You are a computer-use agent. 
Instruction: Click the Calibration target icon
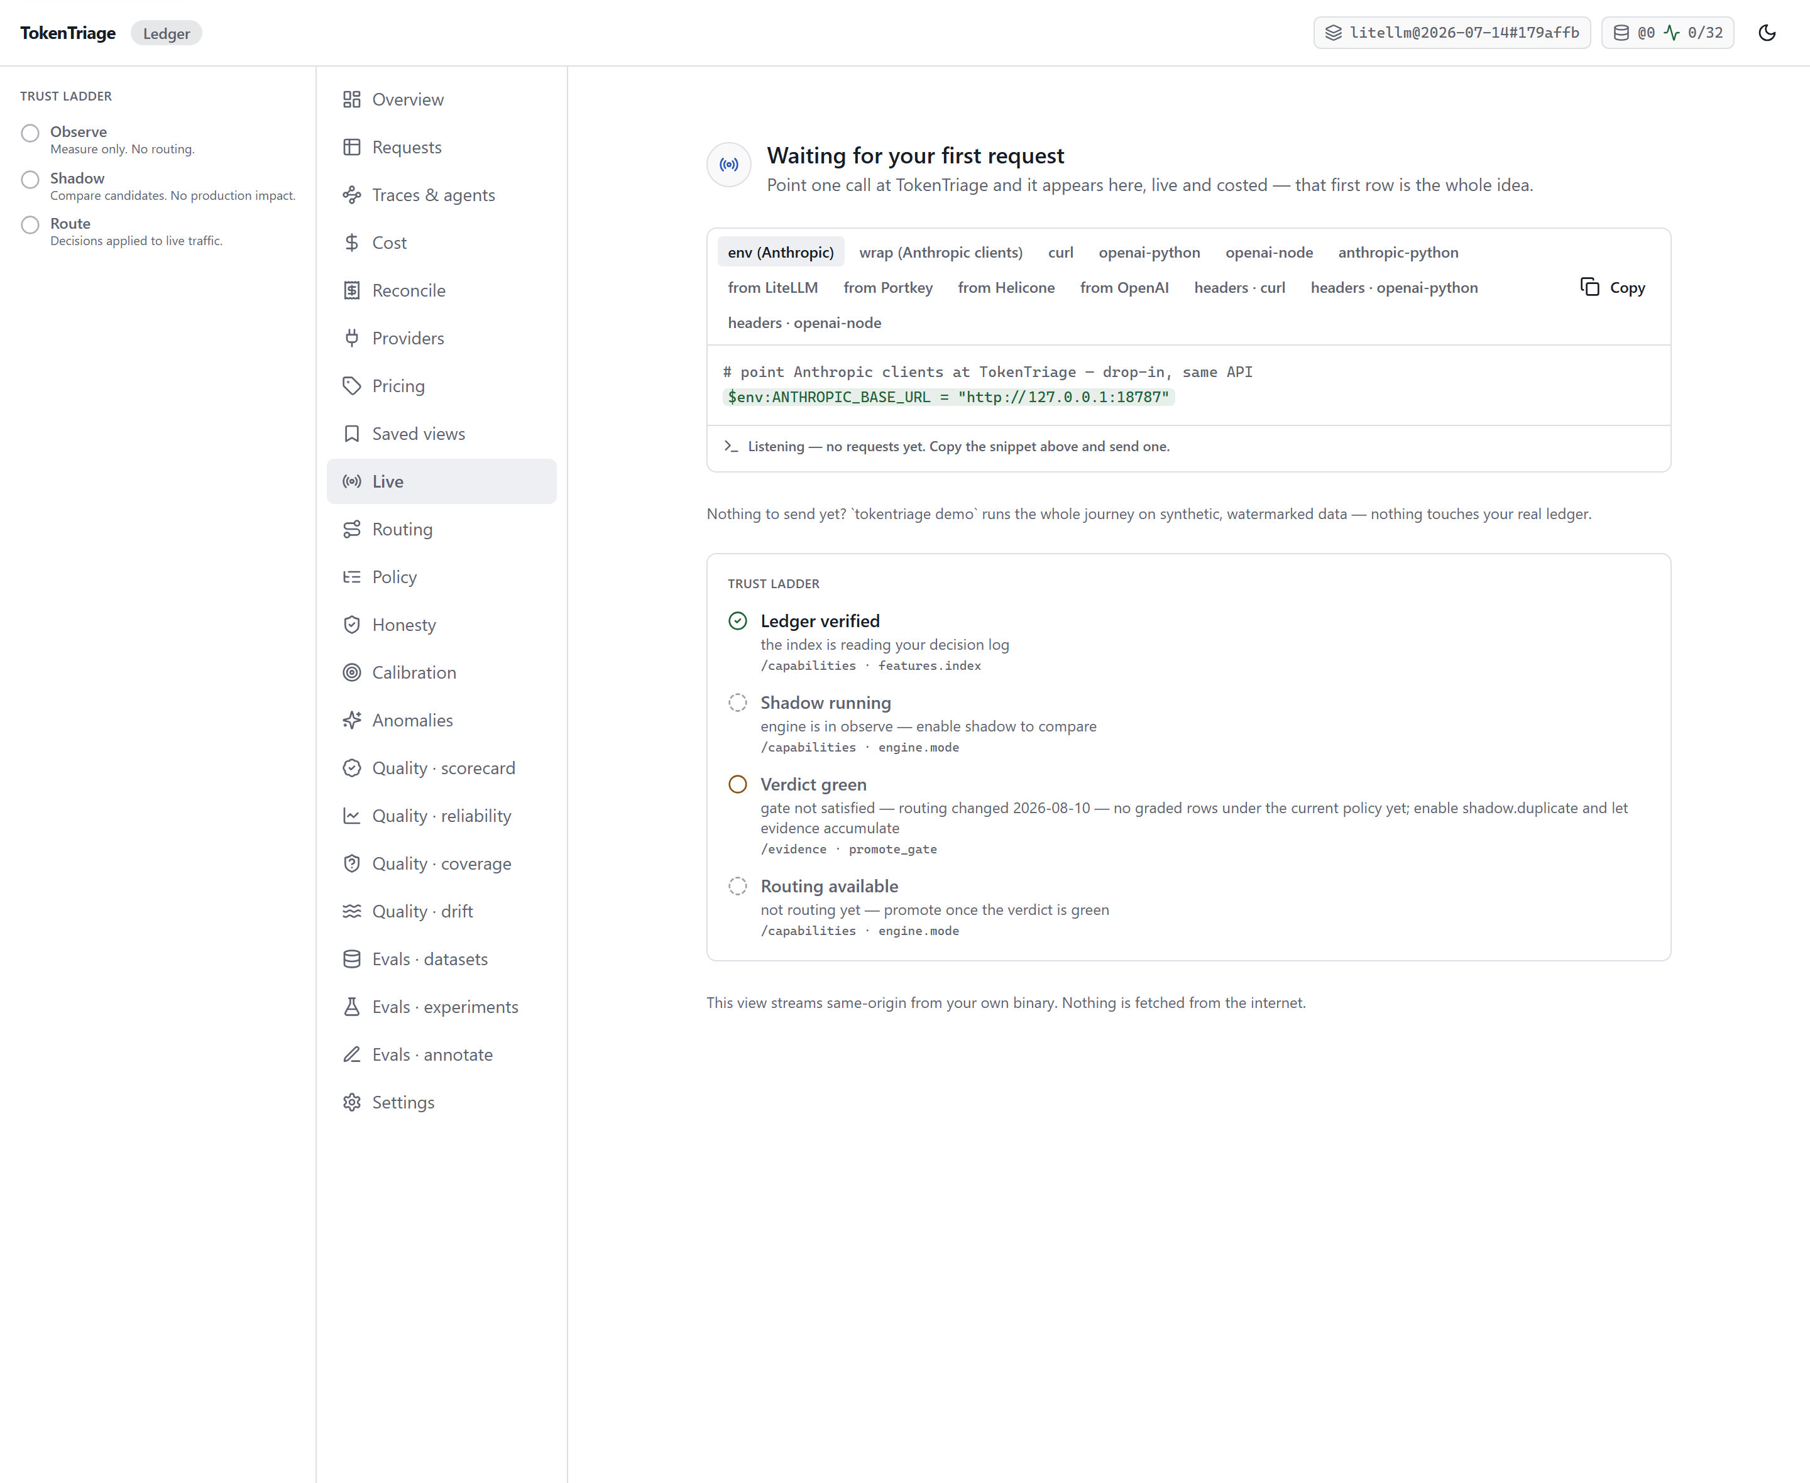pos(351,673)
